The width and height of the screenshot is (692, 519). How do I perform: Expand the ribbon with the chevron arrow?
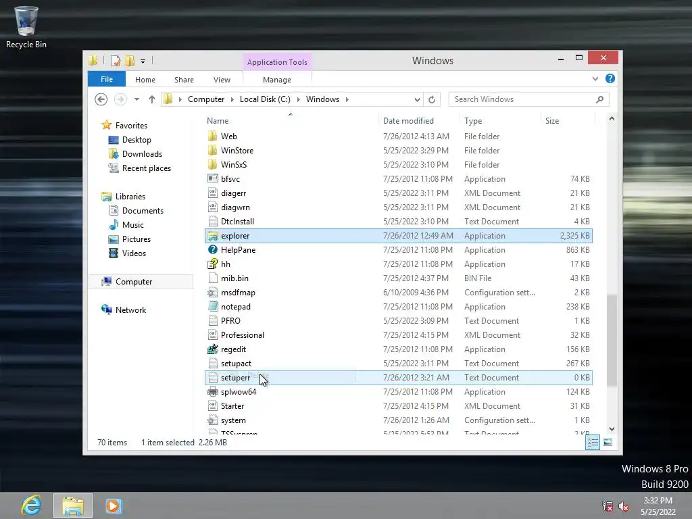point(595,78)
